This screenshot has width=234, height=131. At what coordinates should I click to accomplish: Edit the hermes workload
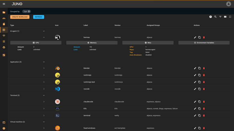point(195,37)
